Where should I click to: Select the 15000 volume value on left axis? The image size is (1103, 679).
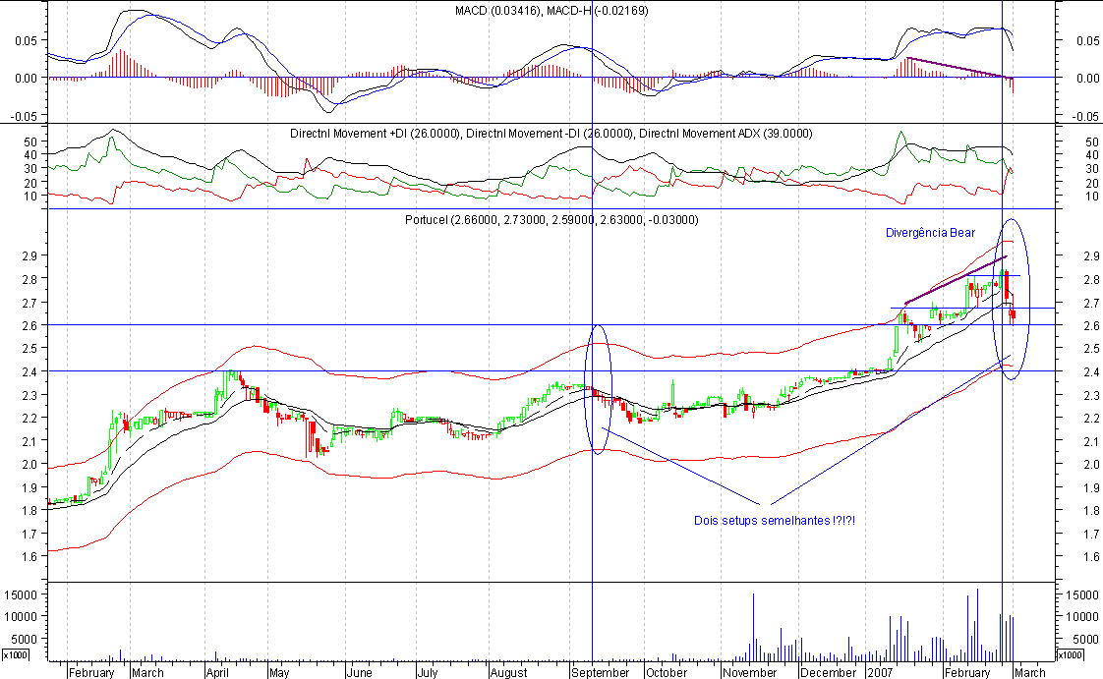21,594
